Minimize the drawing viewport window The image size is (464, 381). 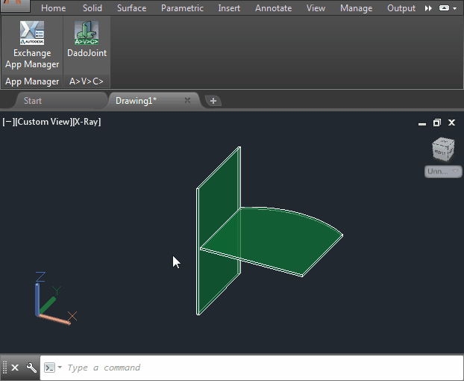coord(422,123)
